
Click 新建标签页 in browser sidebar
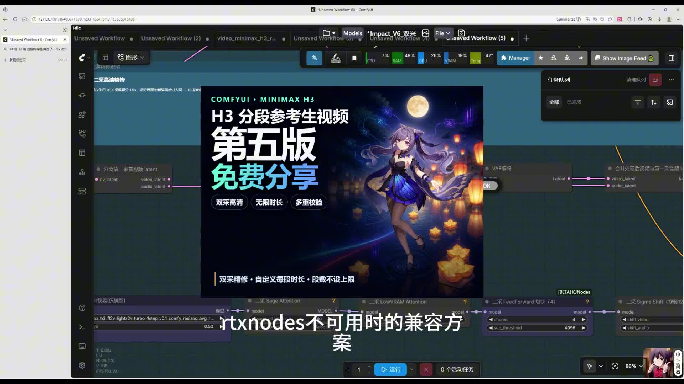35,60
